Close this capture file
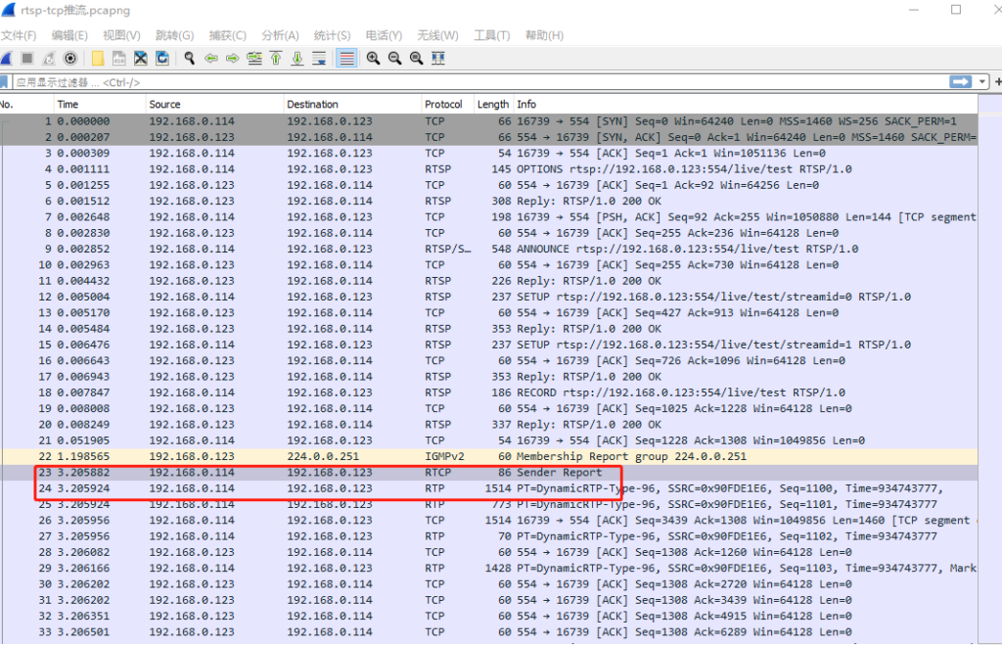Screen dimensions: 1002x645 141,59
